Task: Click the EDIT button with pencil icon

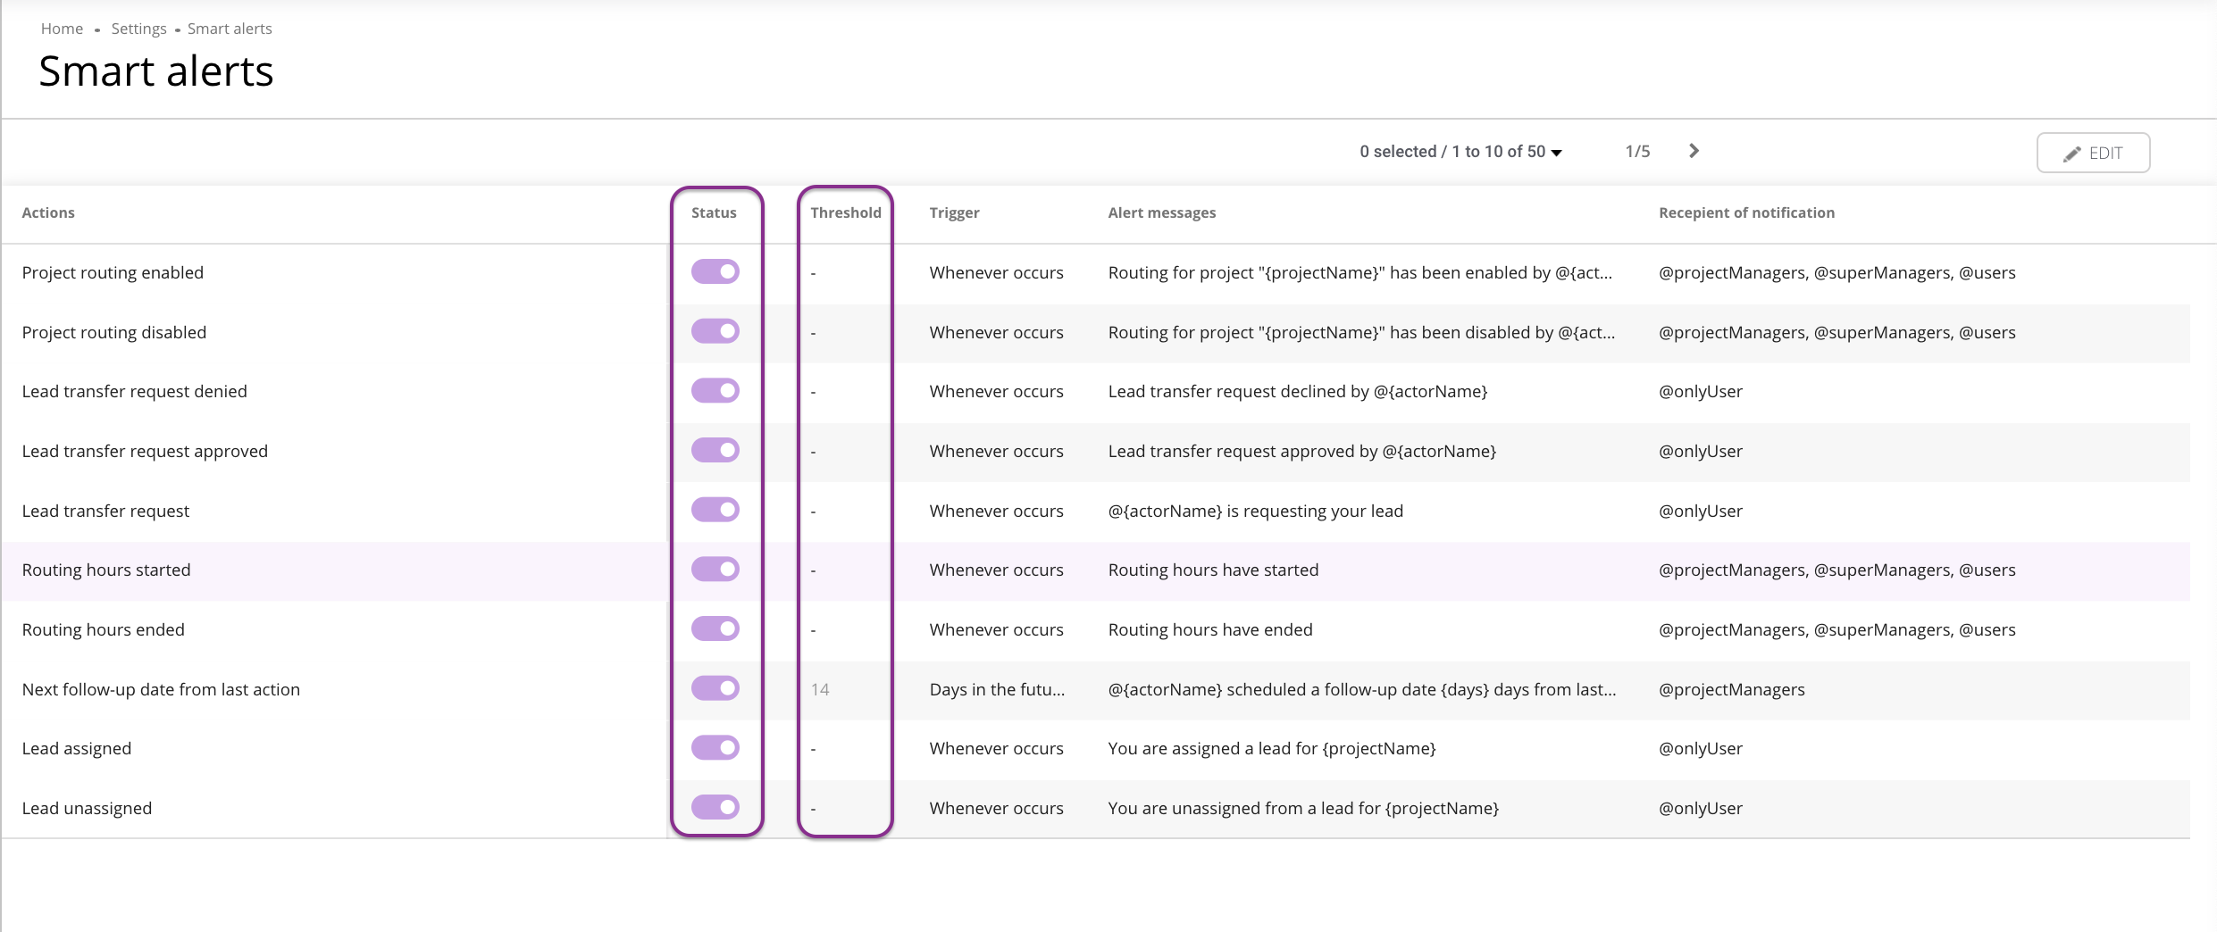Action: 2092,153
